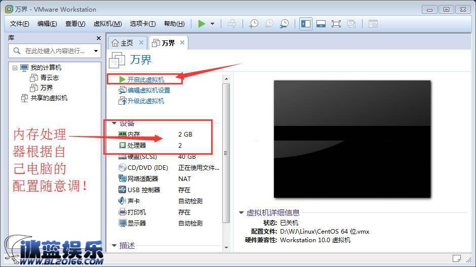Click the status bar message log icon
Viewport: 476px width, 267px height.
click(x=456, y=258)
